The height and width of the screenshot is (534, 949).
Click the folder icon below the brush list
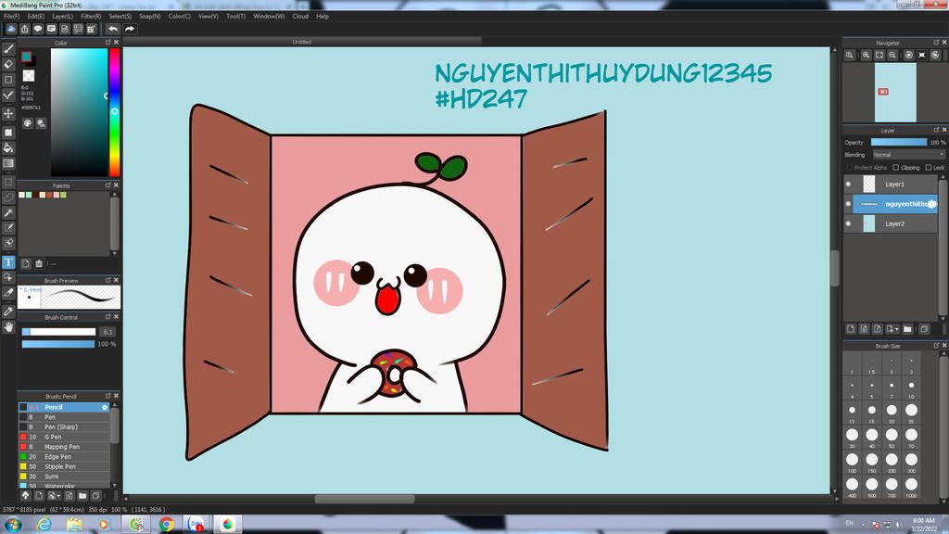(x=82, y=495)
